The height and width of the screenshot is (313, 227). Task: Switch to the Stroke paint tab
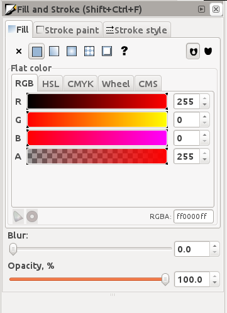[68, 30]
